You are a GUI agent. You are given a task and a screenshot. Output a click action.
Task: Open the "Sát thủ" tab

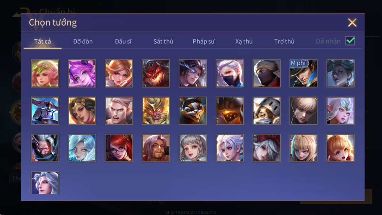[163, 41]
